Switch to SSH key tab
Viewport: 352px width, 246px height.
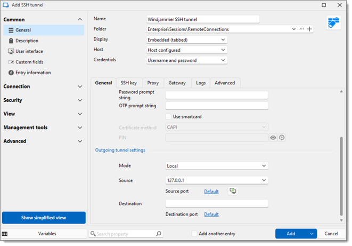point(129,83)
